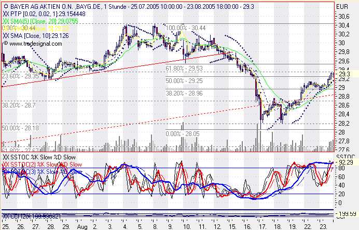Click the 60 level on stochastic axis

[x=341, y=177]
